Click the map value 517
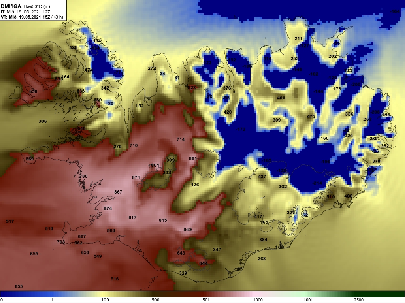405x303 pixels. (x=10, y=221)
